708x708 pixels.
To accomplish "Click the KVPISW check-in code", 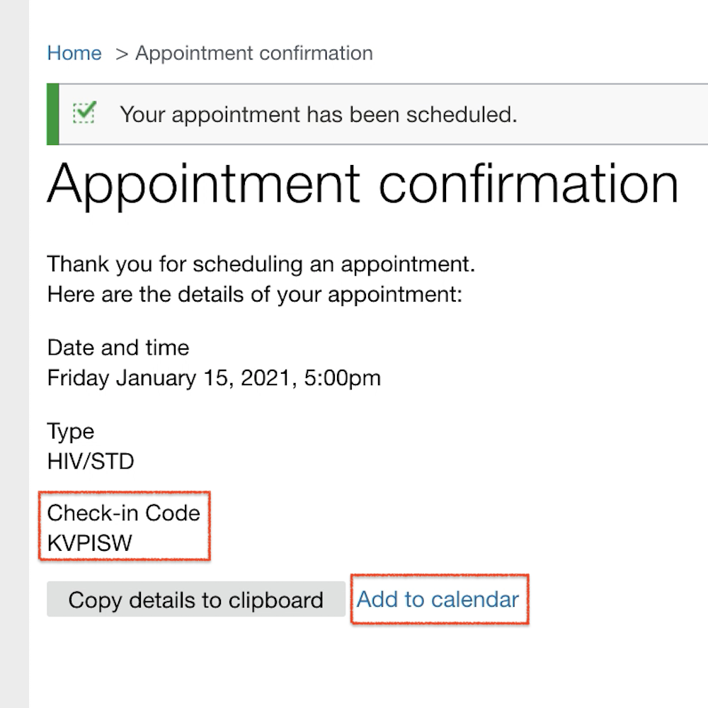I will pyautogui.click(x=89, y=543).
